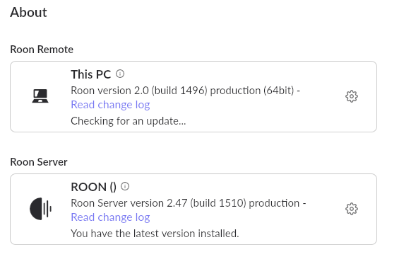Click the latest version installed status message
The height and width of the screenshot is (269, 399).
[155, 234]
